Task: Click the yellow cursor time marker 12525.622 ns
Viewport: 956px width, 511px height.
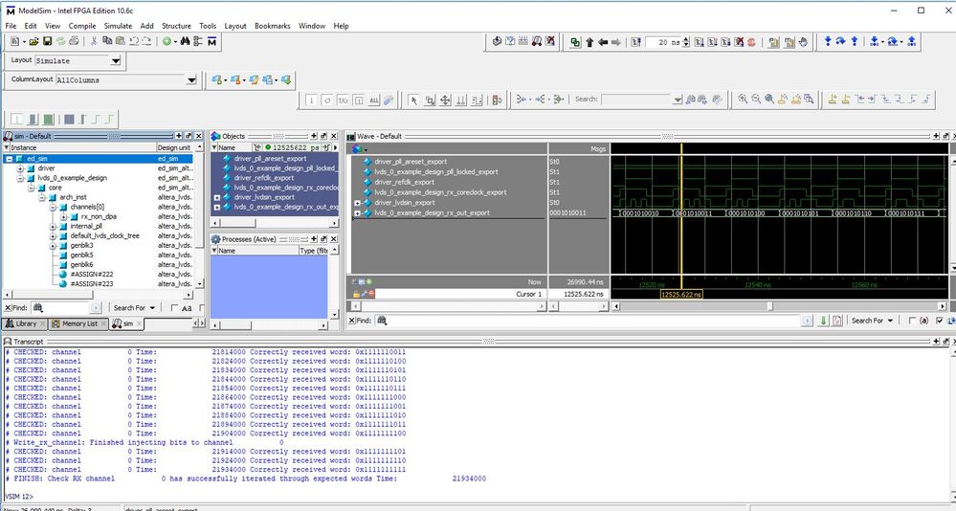Action: (x=681, y=295)
